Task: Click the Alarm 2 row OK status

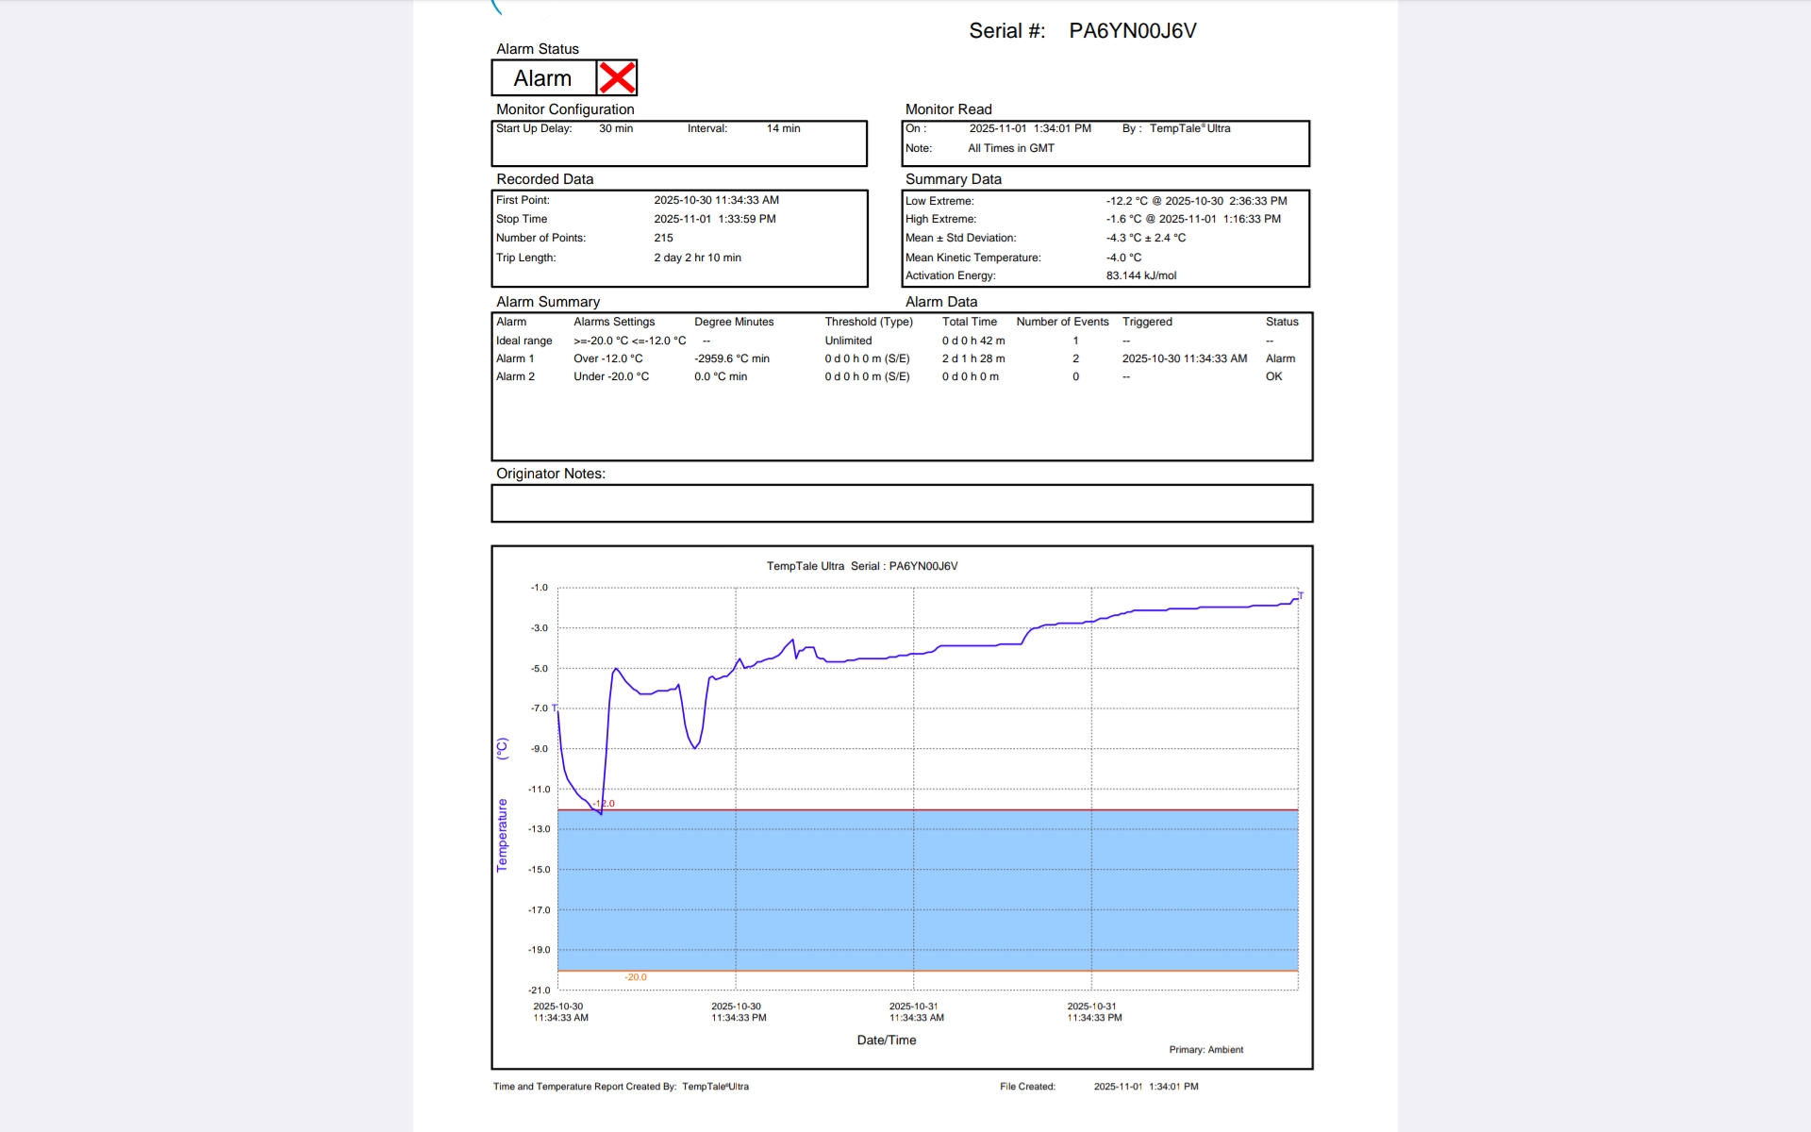Action: click(1273, 376)
